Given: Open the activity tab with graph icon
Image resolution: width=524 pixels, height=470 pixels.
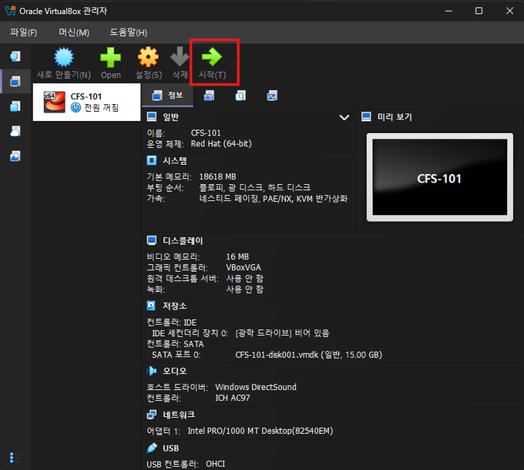Looking at the screenshot, I should tap(272, 96).
